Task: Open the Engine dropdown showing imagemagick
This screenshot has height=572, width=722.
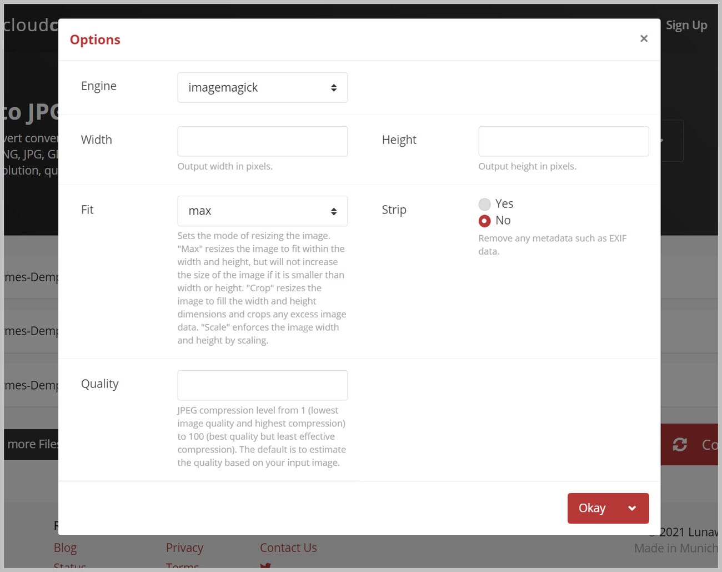Action: 262,87
